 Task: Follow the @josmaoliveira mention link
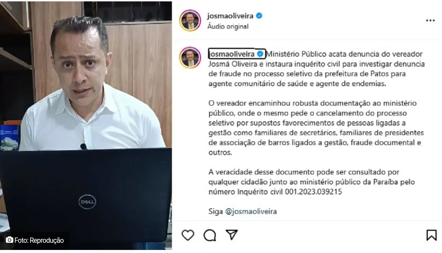tap(251, 212)
